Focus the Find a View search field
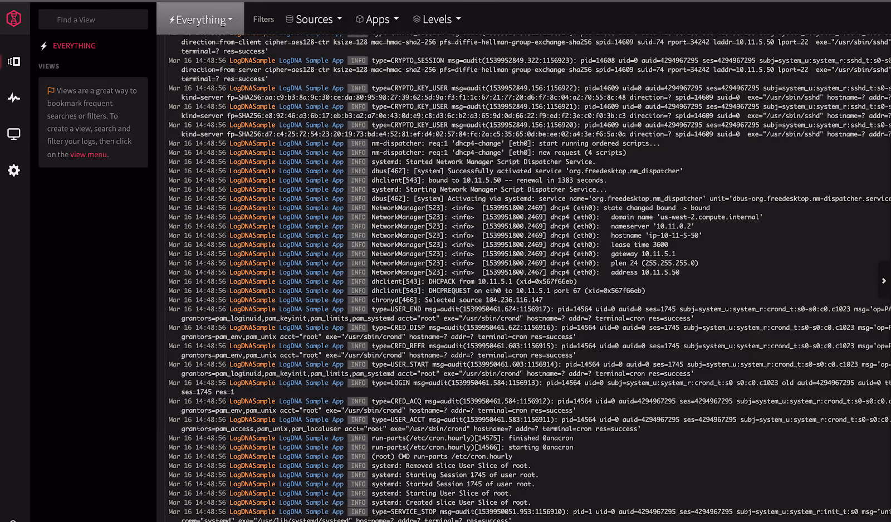This screenshot has width=891, height=522. (93, 19)
